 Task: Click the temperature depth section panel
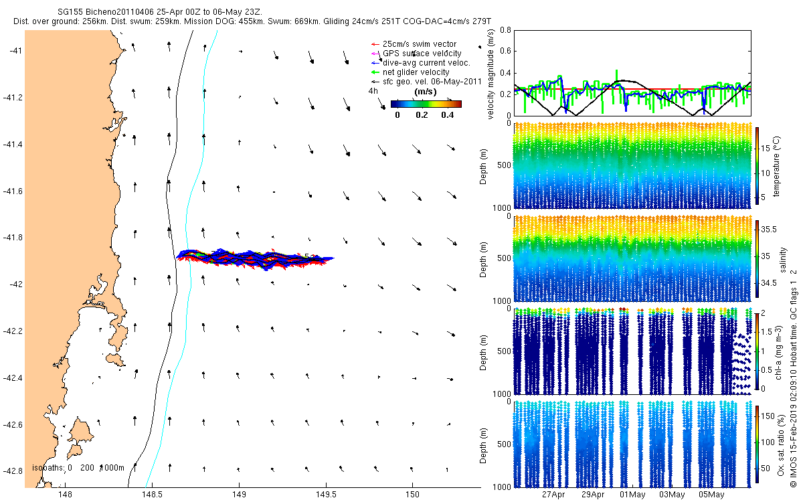tap(632, 165)
